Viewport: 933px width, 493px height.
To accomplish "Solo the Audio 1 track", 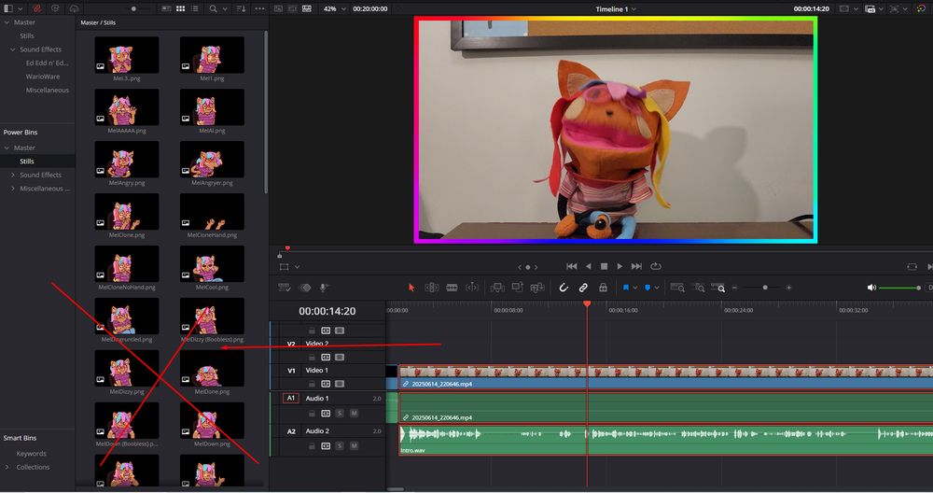I will pos(340,414).
